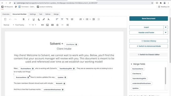Reload the browser page
The width and height of the screenshot is (171, 96).
coord(10,3)
